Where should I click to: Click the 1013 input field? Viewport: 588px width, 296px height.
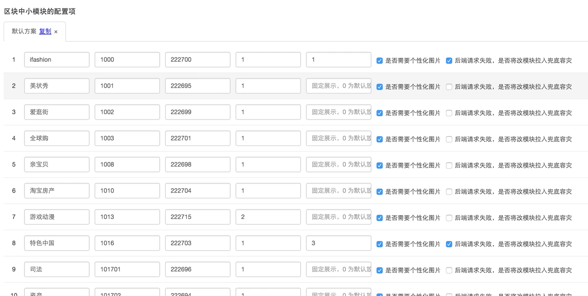point(127,217)
